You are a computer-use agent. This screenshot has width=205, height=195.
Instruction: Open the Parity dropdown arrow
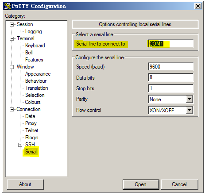tap(190, 99)
